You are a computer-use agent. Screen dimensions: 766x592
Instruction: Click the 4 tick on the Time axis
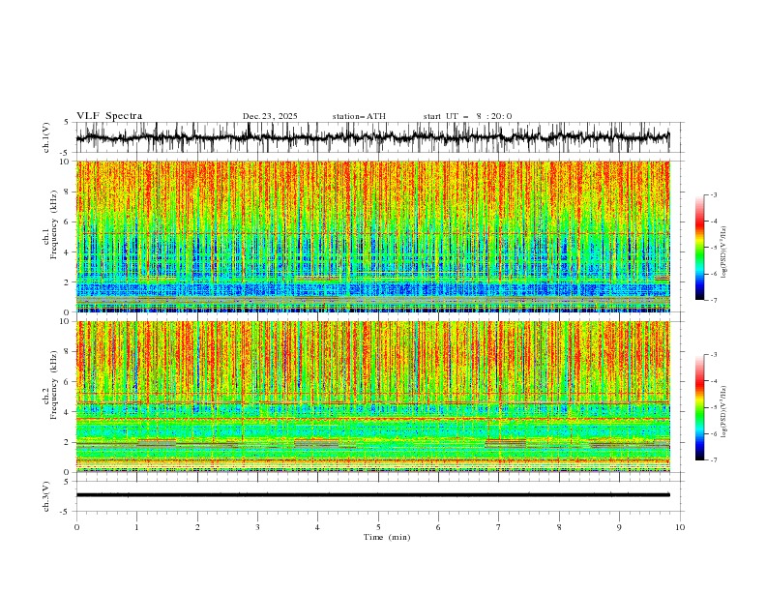[317, 527]
